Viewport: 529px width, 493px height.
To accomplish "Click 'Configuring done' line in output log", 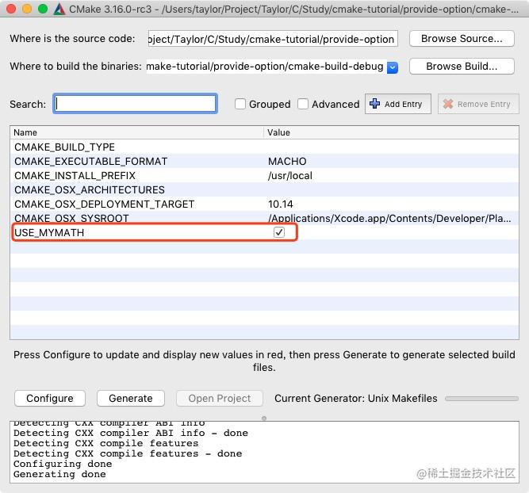I will tap(63, 464).
